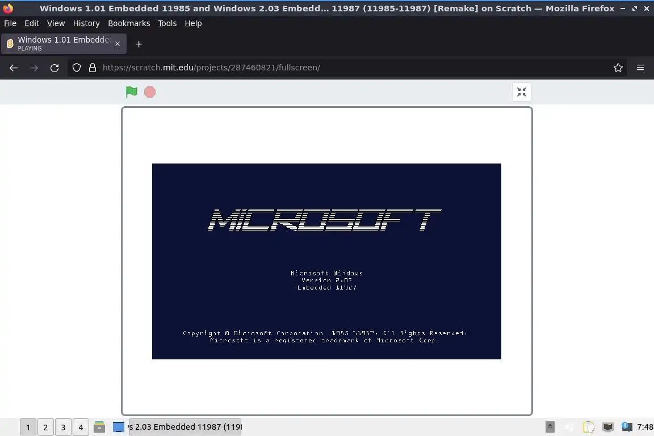Reload the current page

pos(54,68)
